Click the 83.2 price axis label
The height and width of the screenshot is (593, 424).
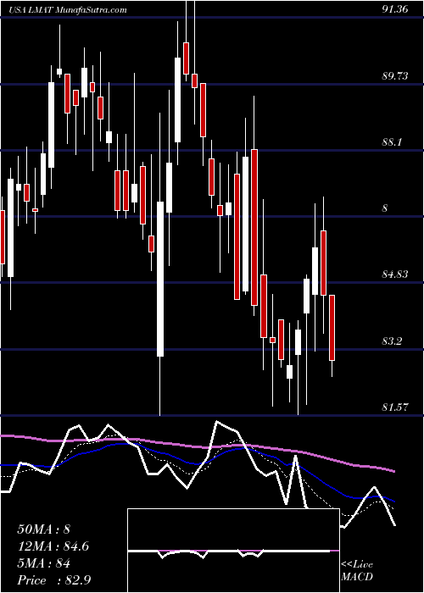click(x=392, y=341)
